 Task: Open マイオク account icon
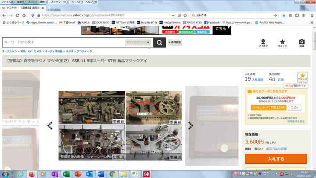point(263,43)
